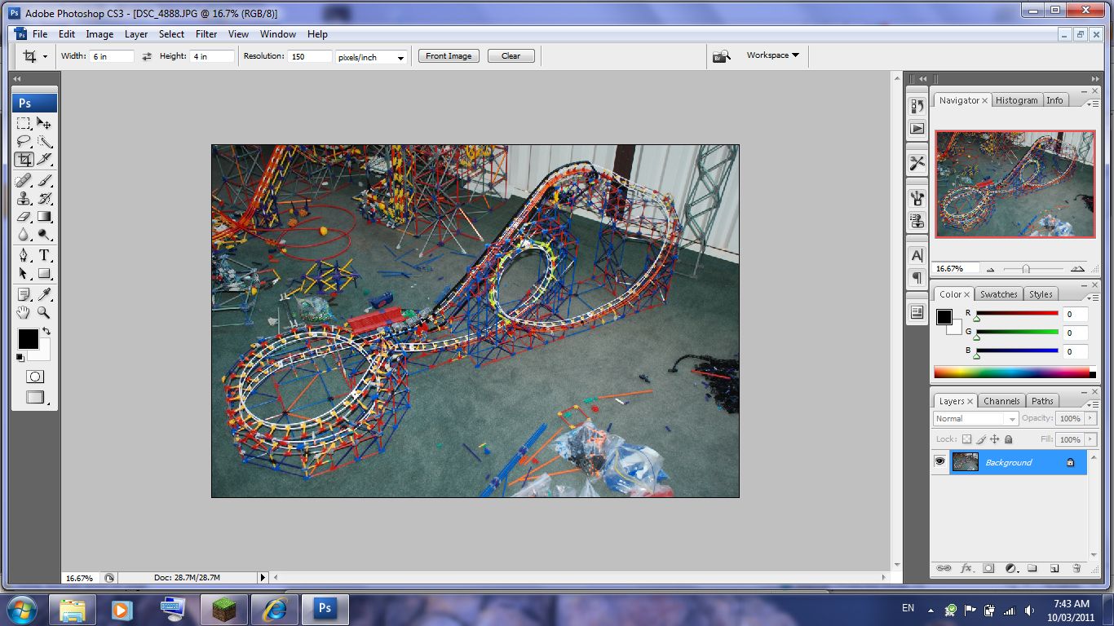The width and height of the screenshot is (1114, 626).
Task: Select the Brush tool
Action: tap(44, 180)
